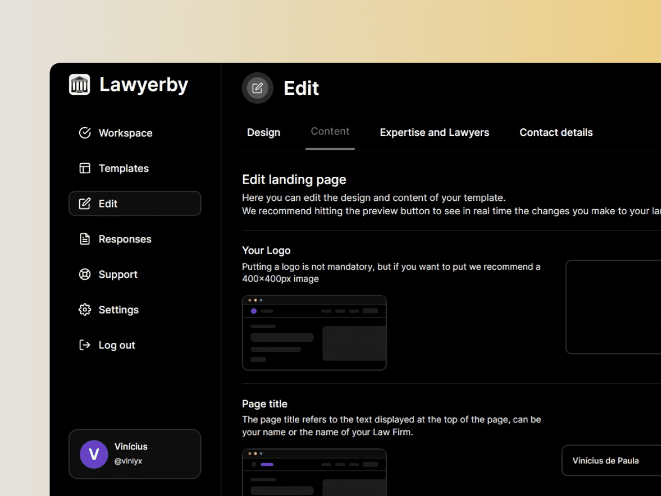Click the Edit pencil icon in sidebar
The width and height of the screenshot is (661, 496).
point(85,204)
